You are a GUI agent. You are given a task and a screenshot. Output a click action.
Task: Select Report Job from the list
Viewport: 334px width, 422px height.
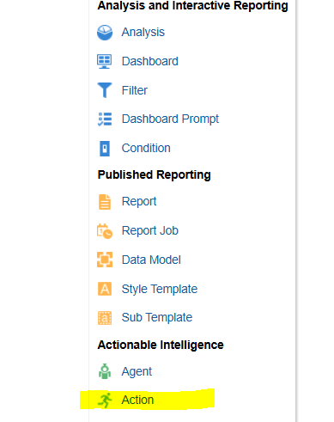coord(150,230)
